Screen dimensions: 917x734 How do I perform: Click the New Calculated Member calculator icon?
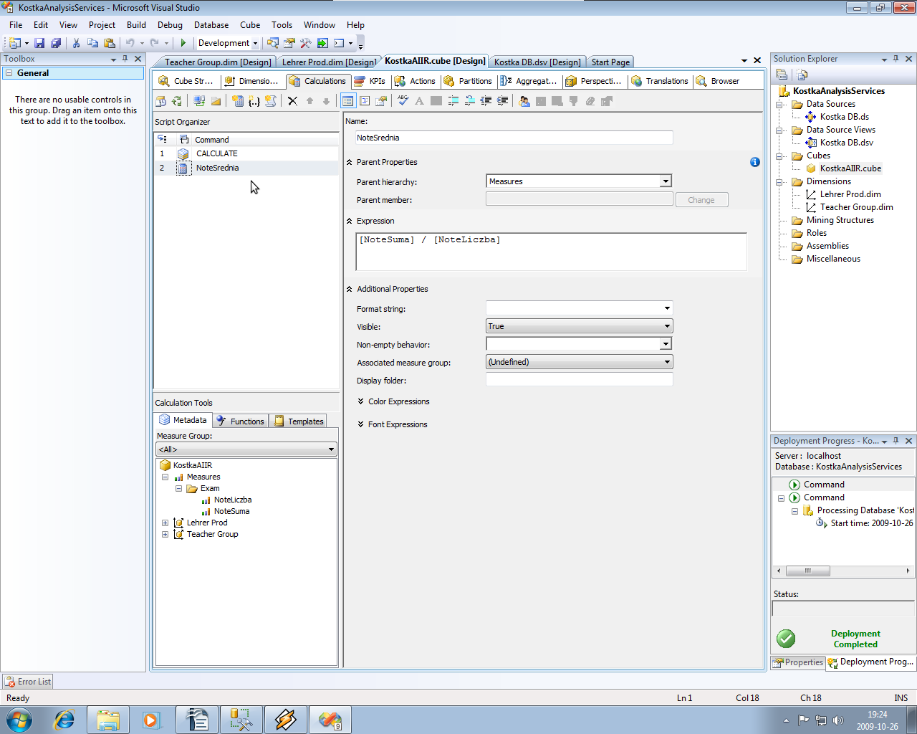pos(238,101)
